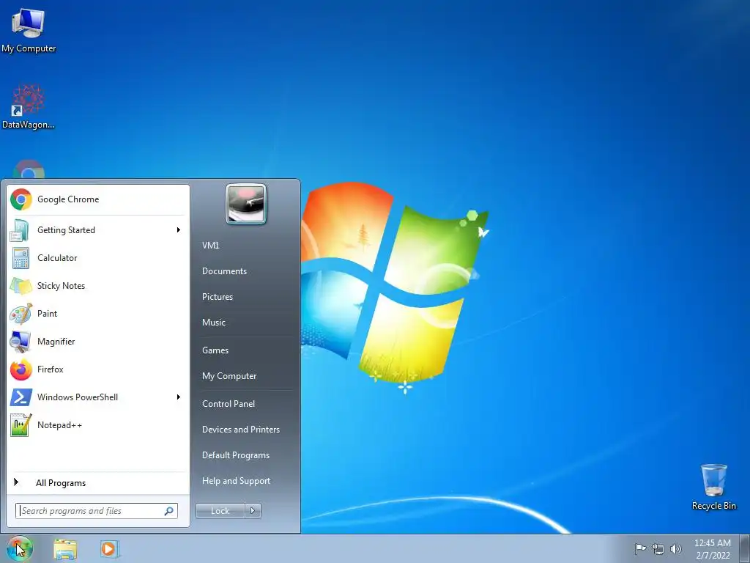This screenshot has width=750, height=563.
Task: Click the Windows PowerShell icon
Action: pyautogui.click(x=21, y=397)
